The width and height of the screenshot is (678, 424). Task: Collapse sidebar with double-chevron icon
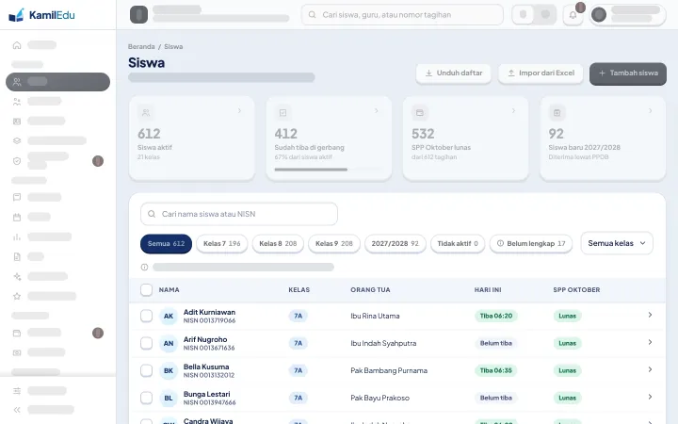point(17,410)
